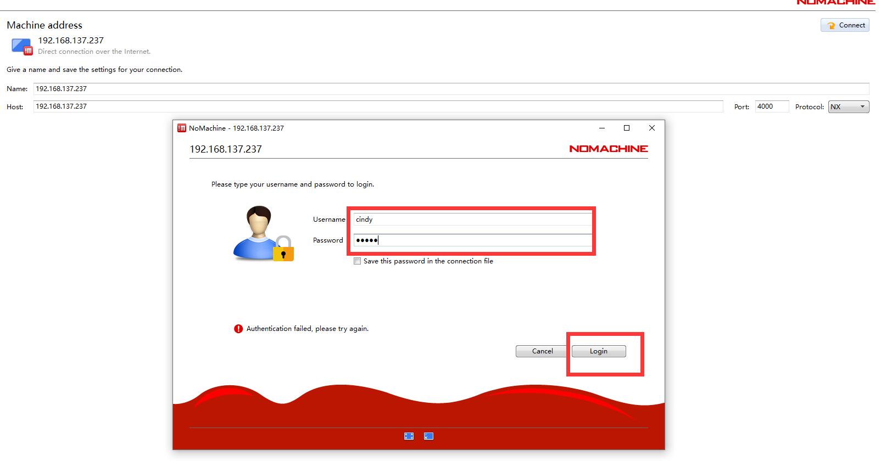The height and width of the screenshot is (461, 892).
Task: Open the Protocol NX dropdown
Action: click(849, 107)
